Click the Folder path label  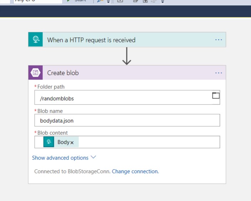(x=51, y=87)
